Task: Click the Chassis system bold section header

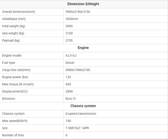Action: [83, 106]
